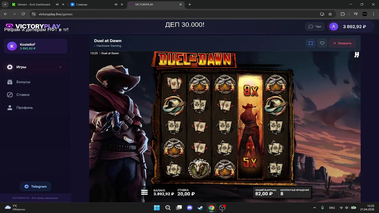
Task: Open the slot game hamburger menu
Action: tap(144, 192)
